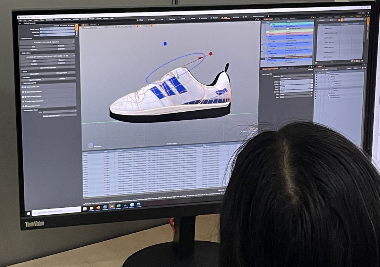Click the Model name input field
This screenshot has width=380, height=267.
click(x=58, y=29)
